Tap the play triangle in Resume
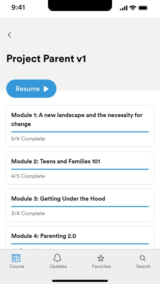 [x=46, y=89]
